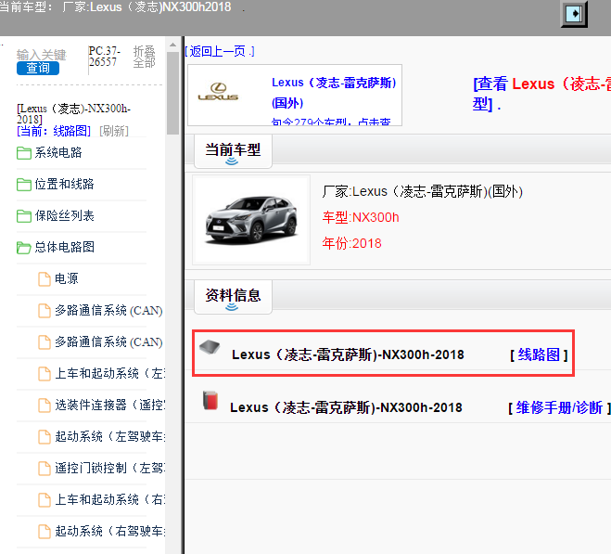Screen dimensions: 611x554
Task: Click the [当前：线路图] link in sidebar
Action: coord(54,131)
